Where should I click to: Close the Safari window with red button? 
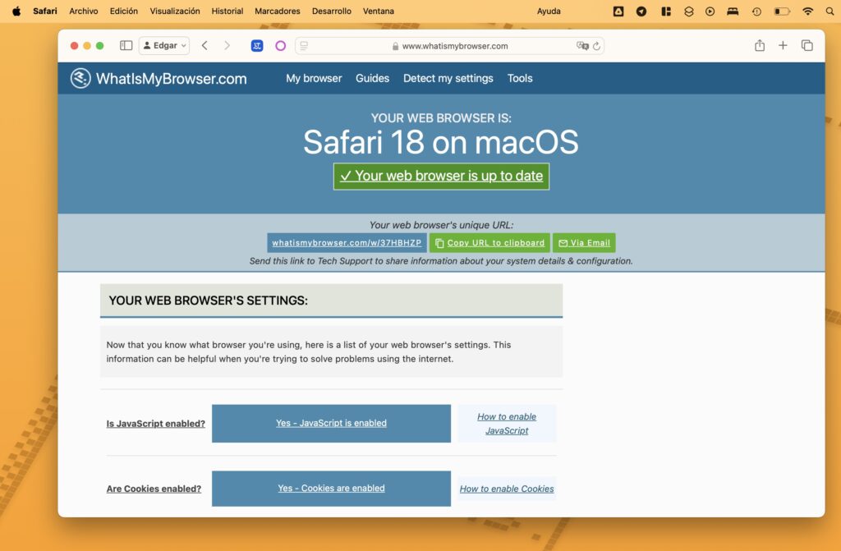point(75,46)
